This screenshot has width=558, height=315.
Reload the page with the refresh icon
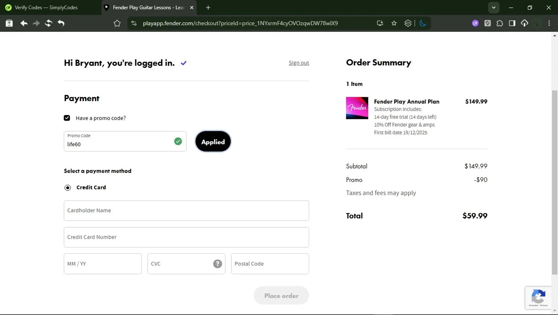[48, 23]
